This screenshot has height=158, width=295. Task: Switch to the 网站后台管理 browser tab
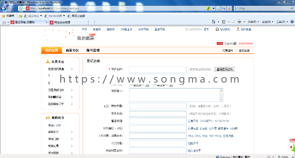point(68,22)
